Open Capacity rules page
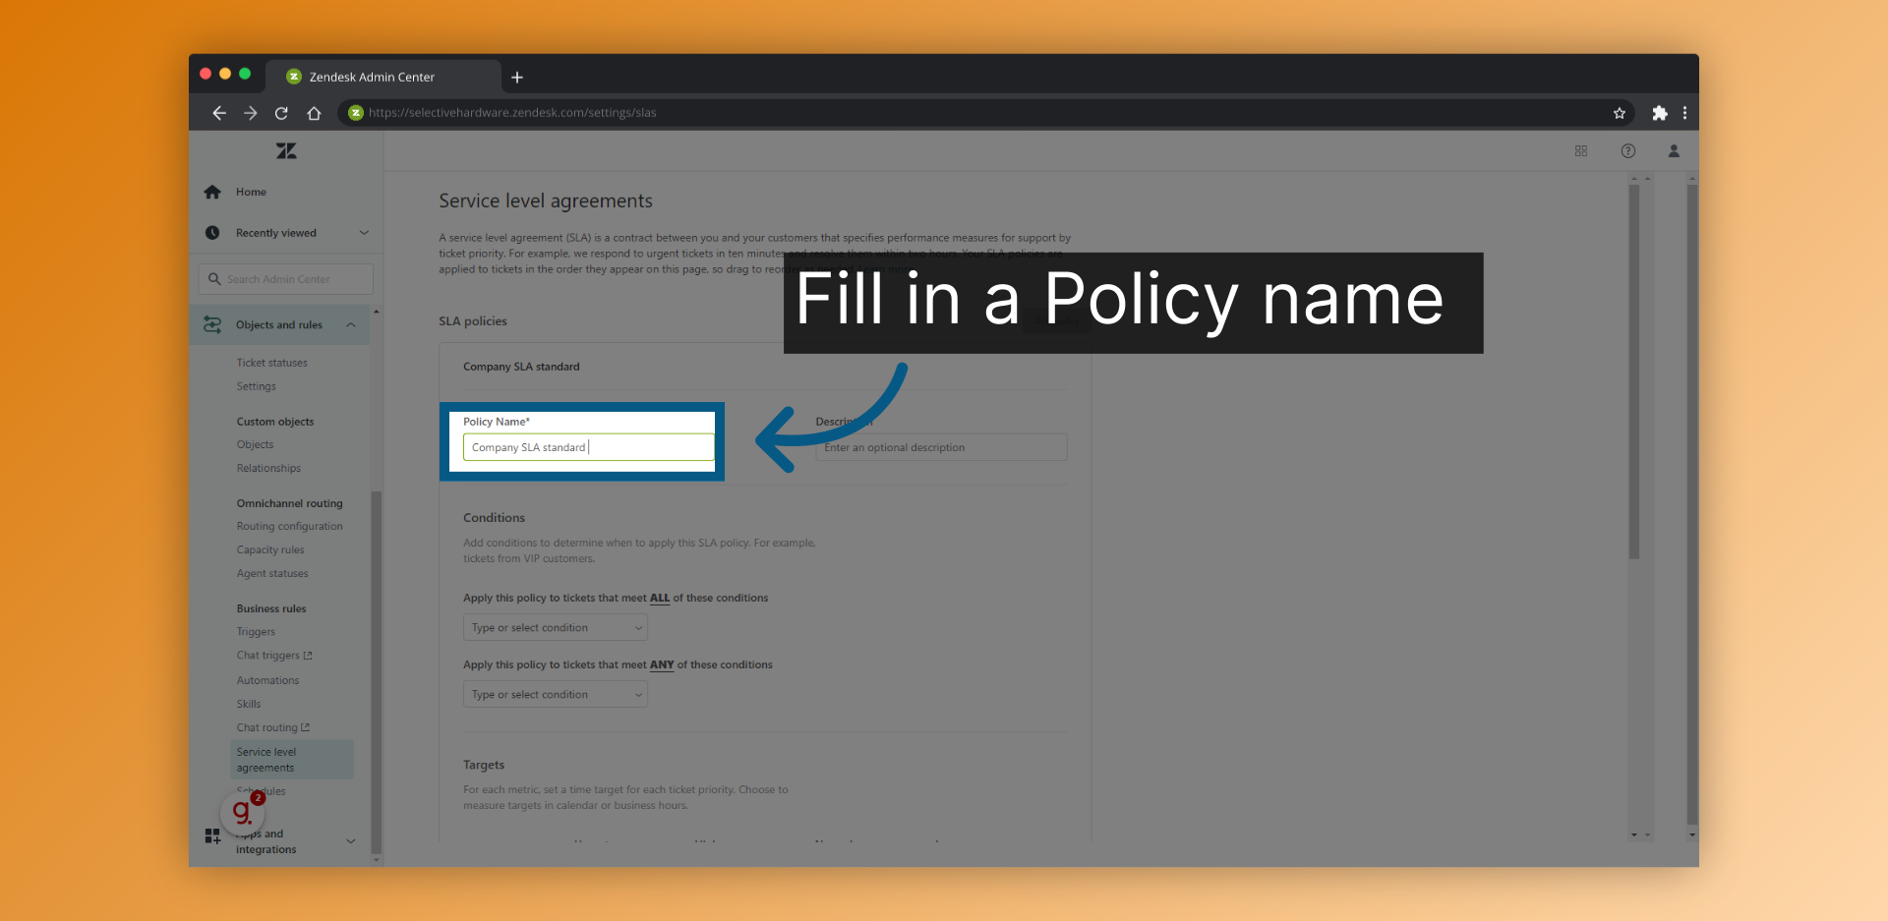The width and height of the screenshot is (1888, 921). [x=270, y=549]
